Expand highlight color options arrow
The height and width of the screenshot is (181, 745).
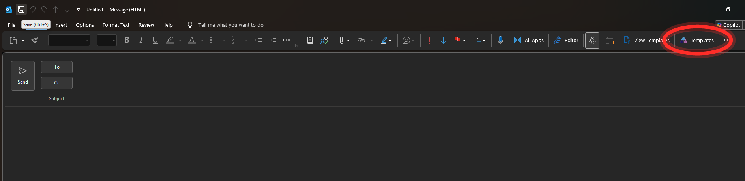pyautogui.click(x=180, y=40)
